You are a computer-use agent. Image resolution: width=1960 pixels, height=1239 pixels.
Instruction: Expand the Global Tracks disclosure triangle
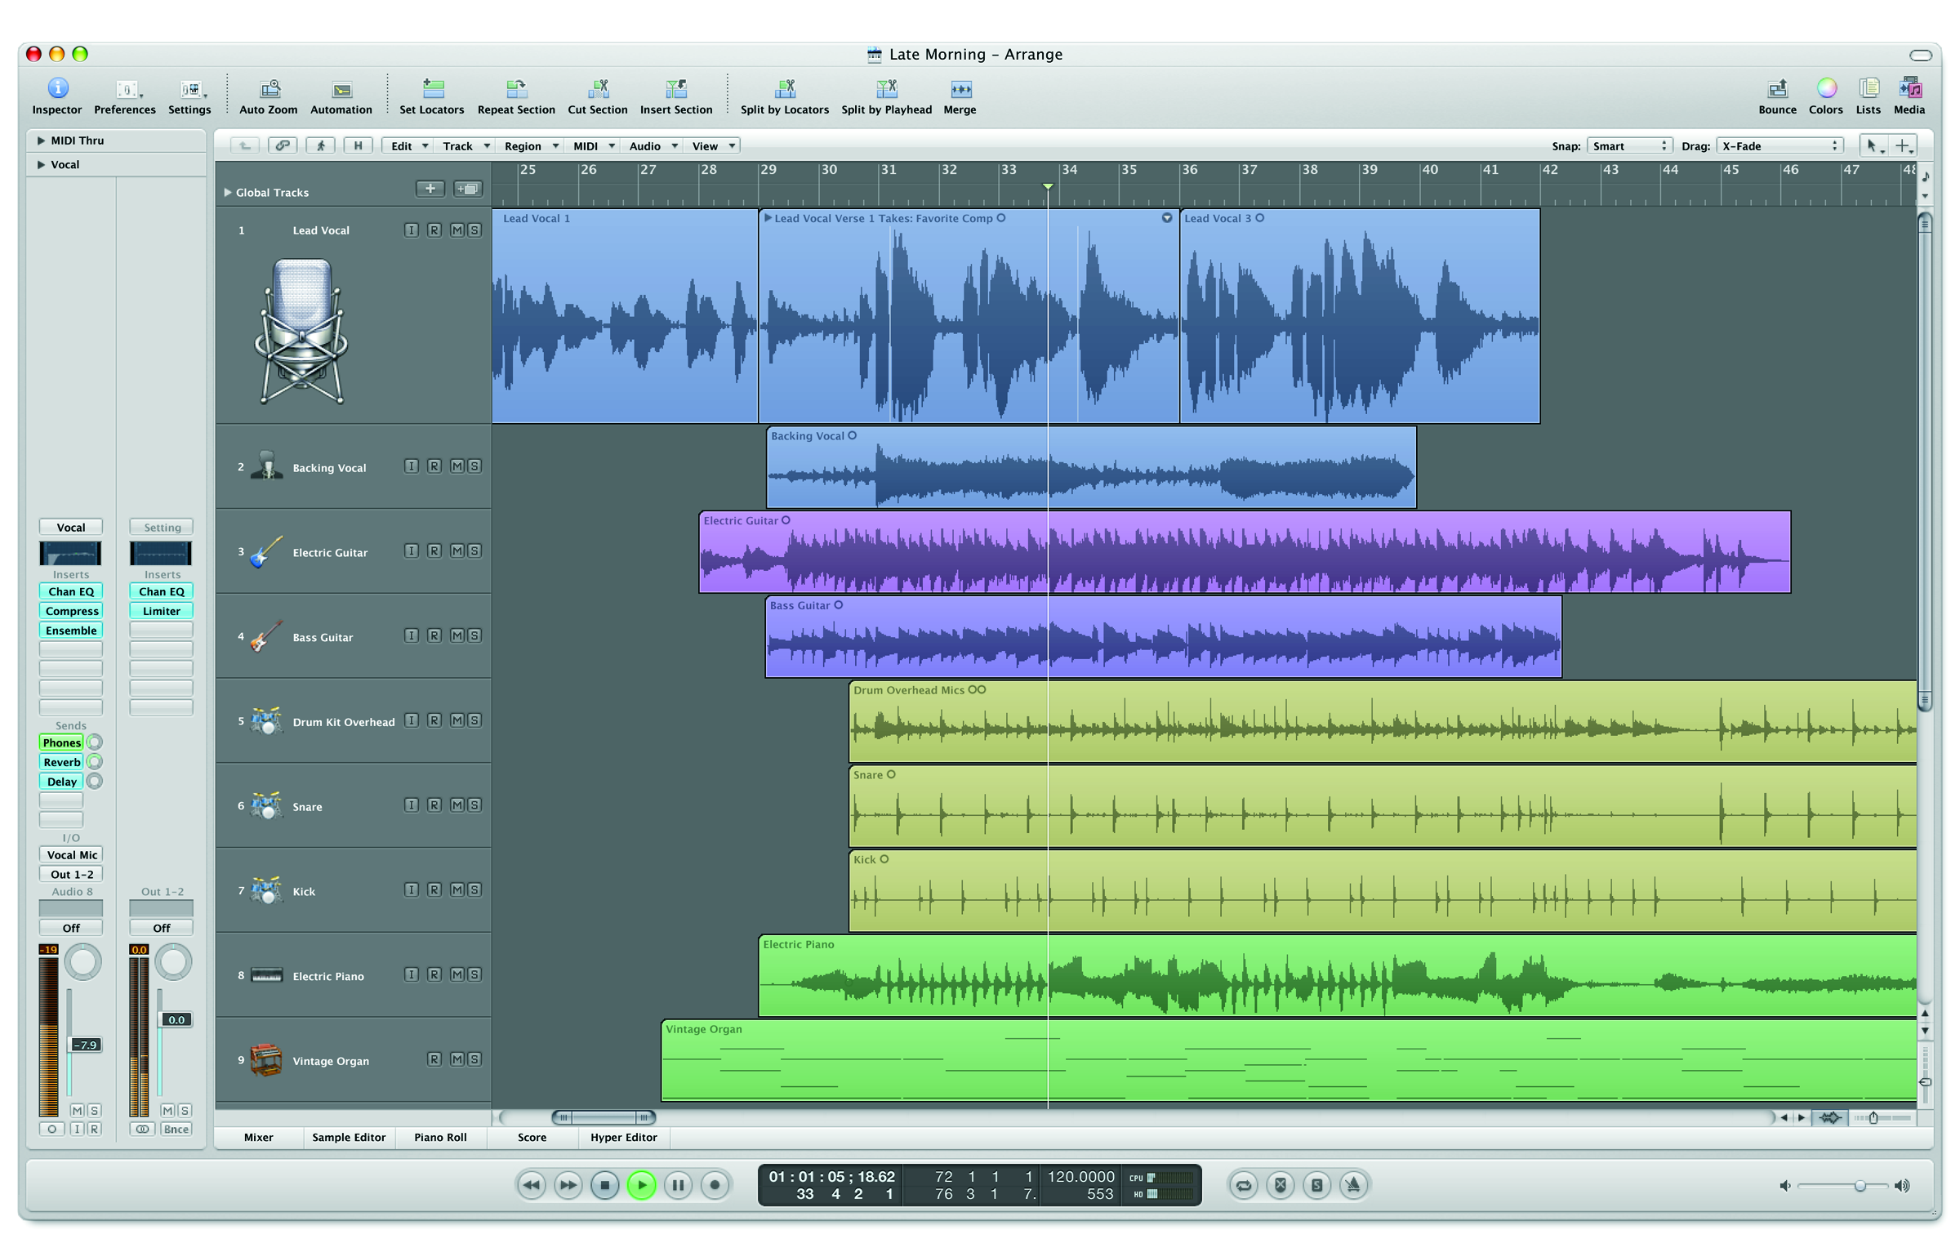[228, 193]
